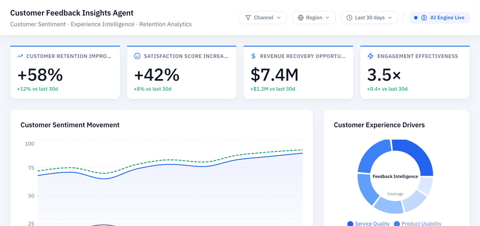
Task: Click the Customer Feedback Insights Agent title
Action: 72,13
